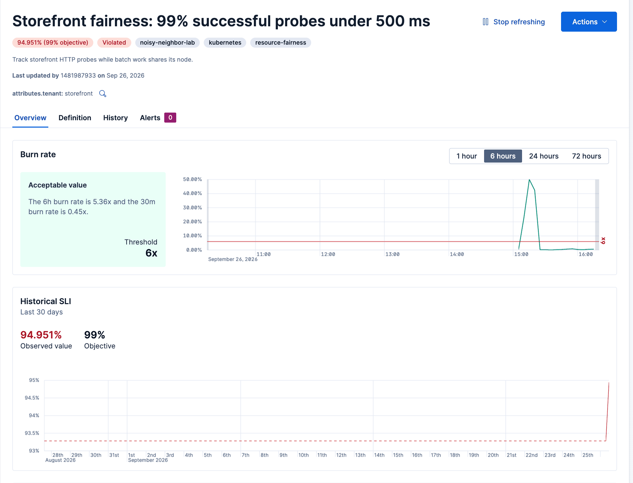Click the burn rate spike peak near 15:00
Screen dimensions: 633x483
pyautogui.click(x=529, y=180)
